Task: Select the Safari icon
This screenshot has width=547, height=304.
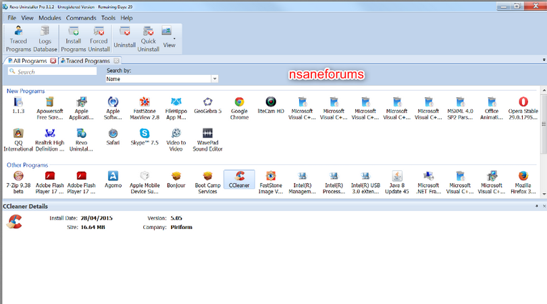Action: (x=113, y=137)
